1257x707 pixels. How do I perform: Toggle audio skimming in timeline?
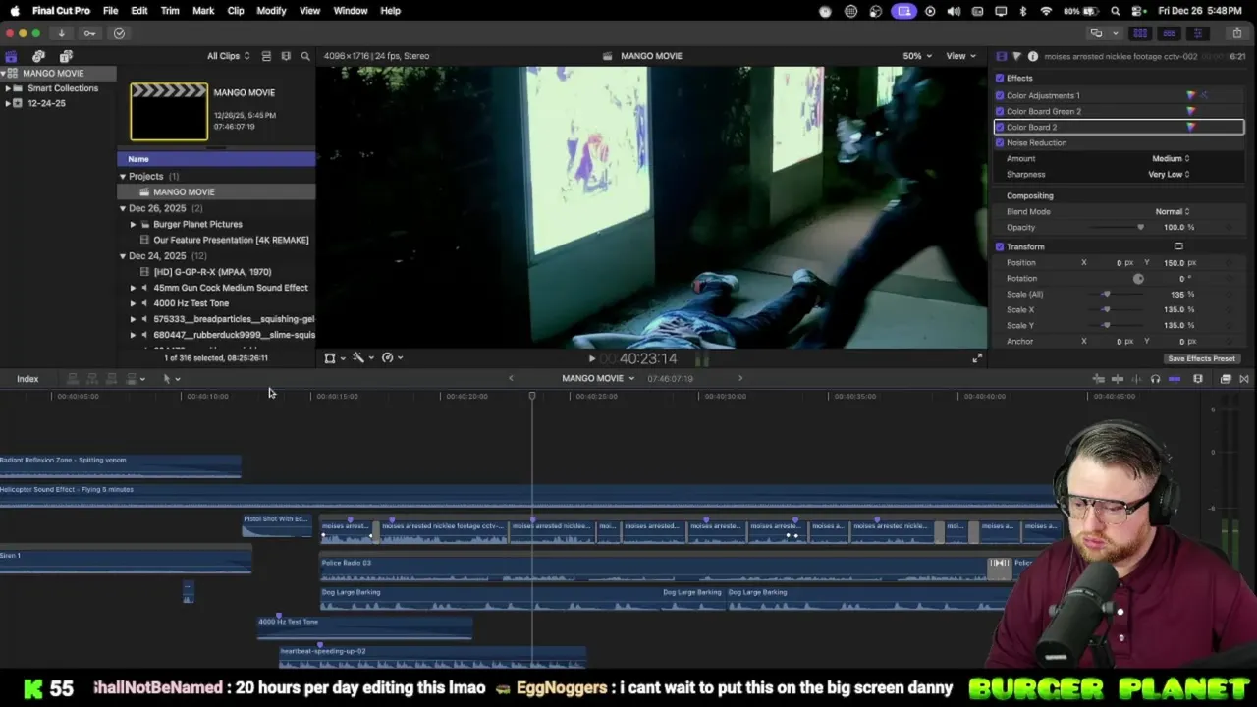(x=1137, y=379)
